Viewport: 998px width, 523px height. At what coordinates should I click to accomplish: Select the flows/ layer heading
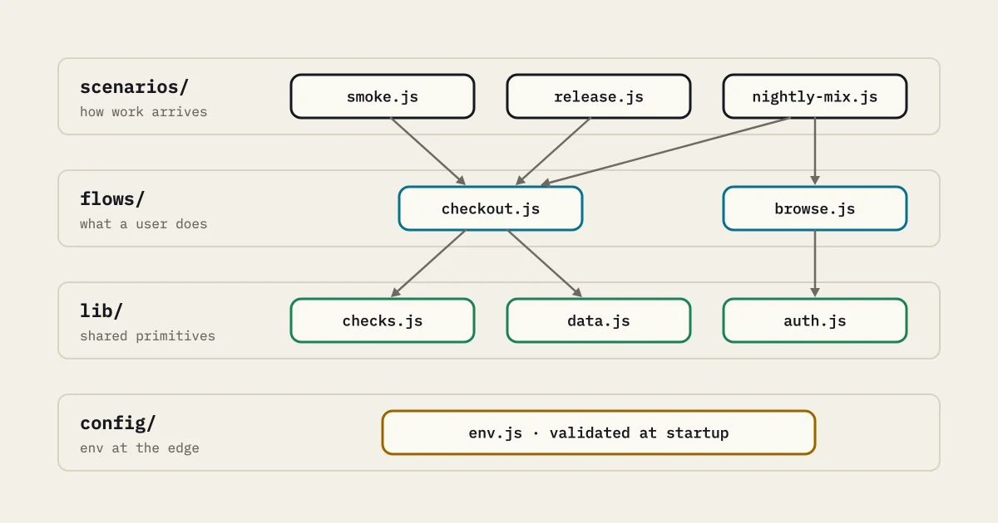click(x=112, y=198)
